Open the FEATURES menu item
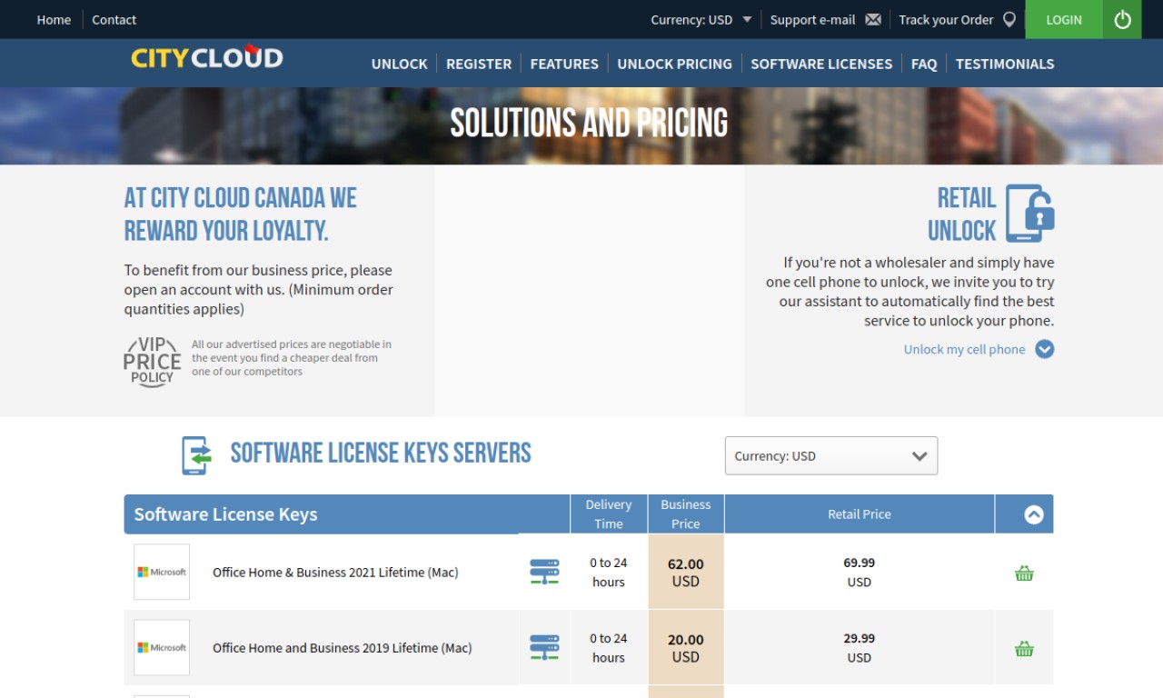Viewport: 1163px width, 698px height. coord(564,64)
